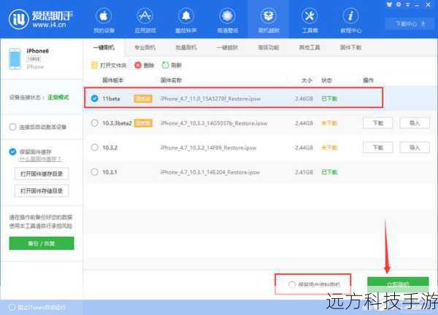
Task: Click the 大小 column header
Action: [307, 80]
